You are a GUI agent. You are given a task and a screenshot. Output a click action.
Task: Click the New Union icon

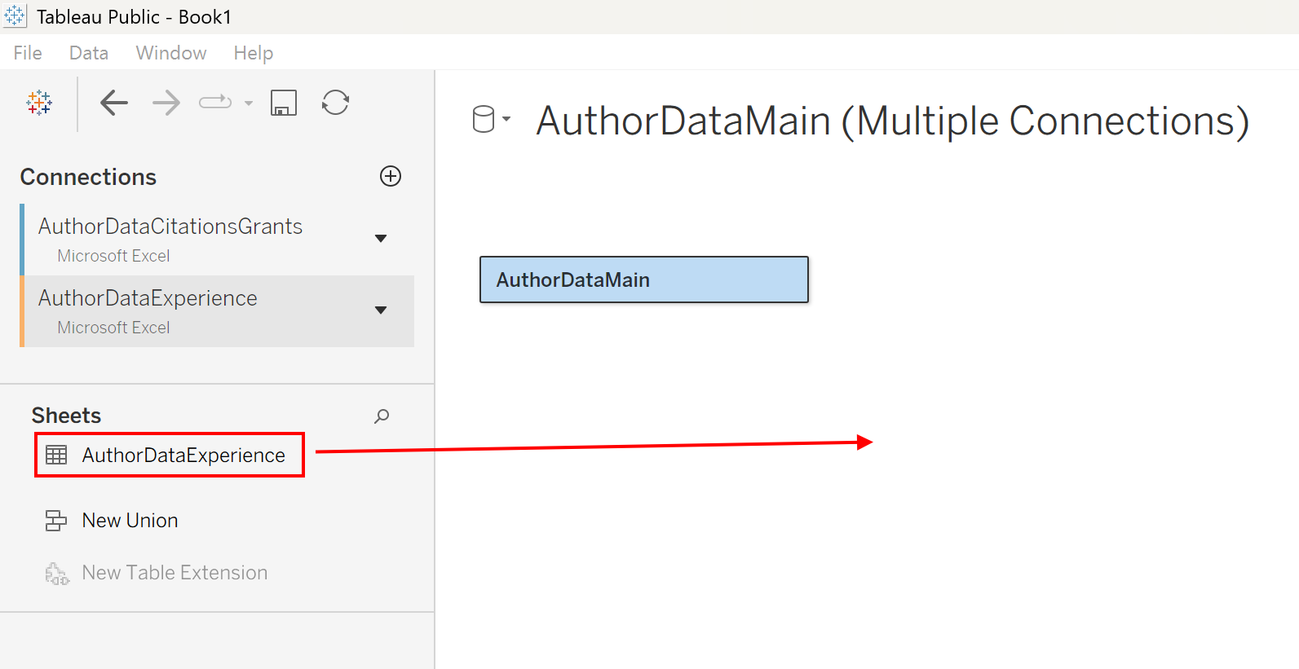click(56, 521)
